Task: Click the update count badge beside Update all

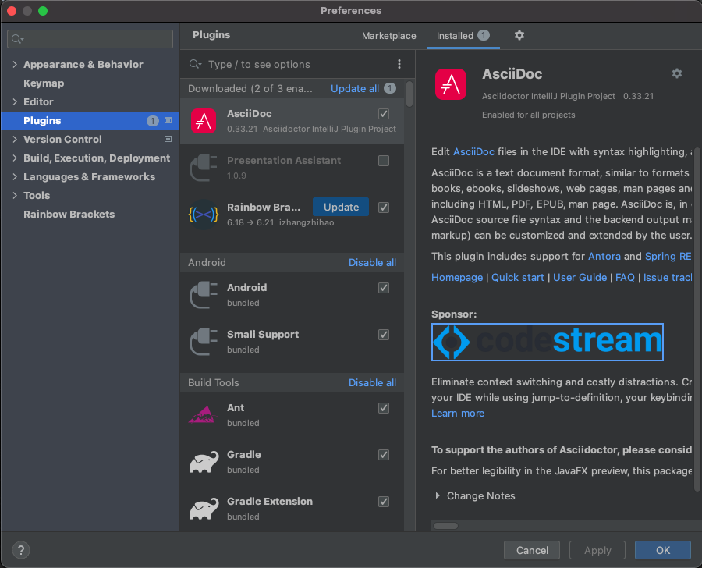Action: [390, 88]
